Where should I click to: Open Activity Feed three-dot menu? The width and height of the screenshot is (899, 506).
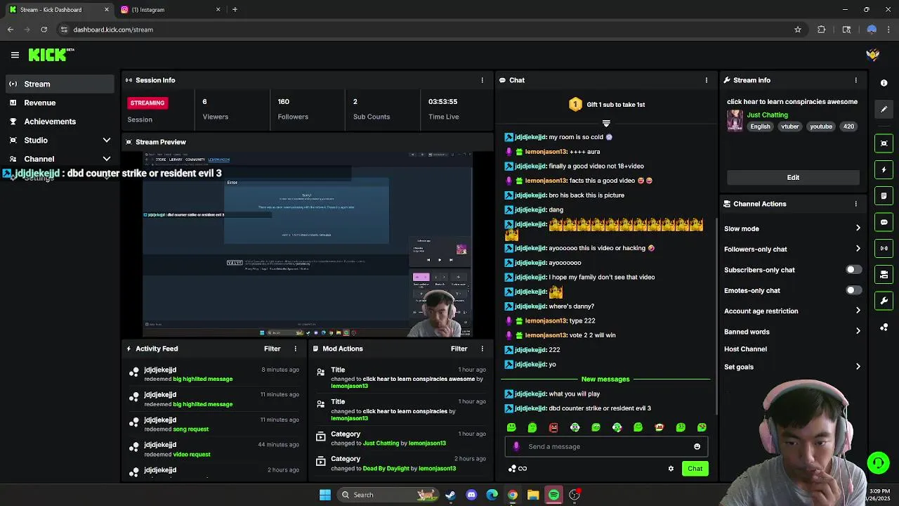point(295,349)
